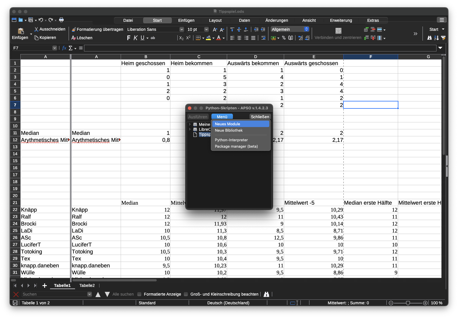The width and height of the screenshot is (458, 318).
Task: Click Schließen button in APSO dialog
Action: point(260,117)
